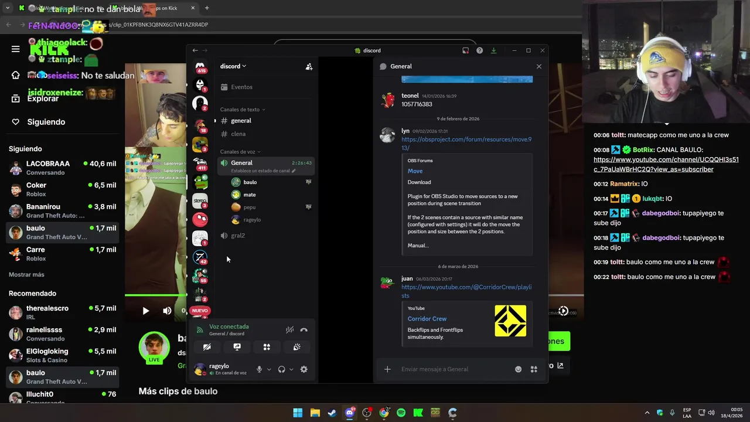Screen dimensions: 750x422
Task: Open Explorar in Kick sidebar
Action: pos(43,98)
